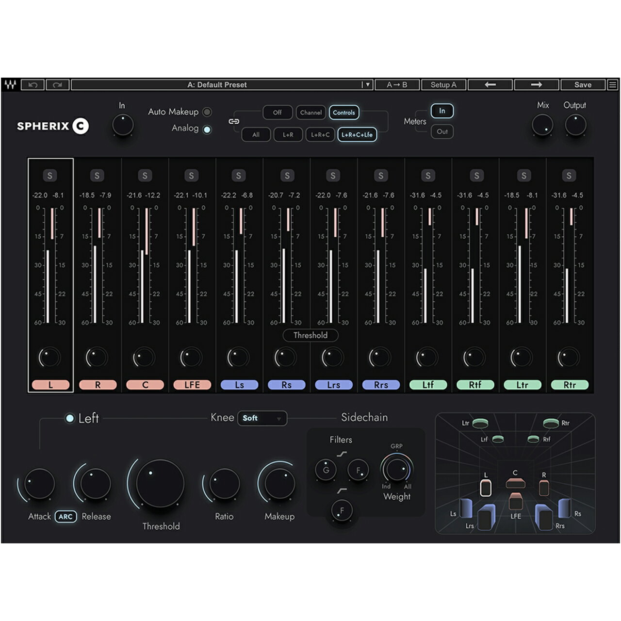Toggle Analog mode off
The image size is (621, 621).
click(x=207, y=130)
